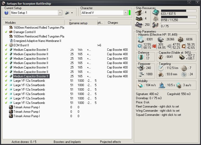
Task: Toggle the ECM Burst II active checkmark
Action: [6, 45]
